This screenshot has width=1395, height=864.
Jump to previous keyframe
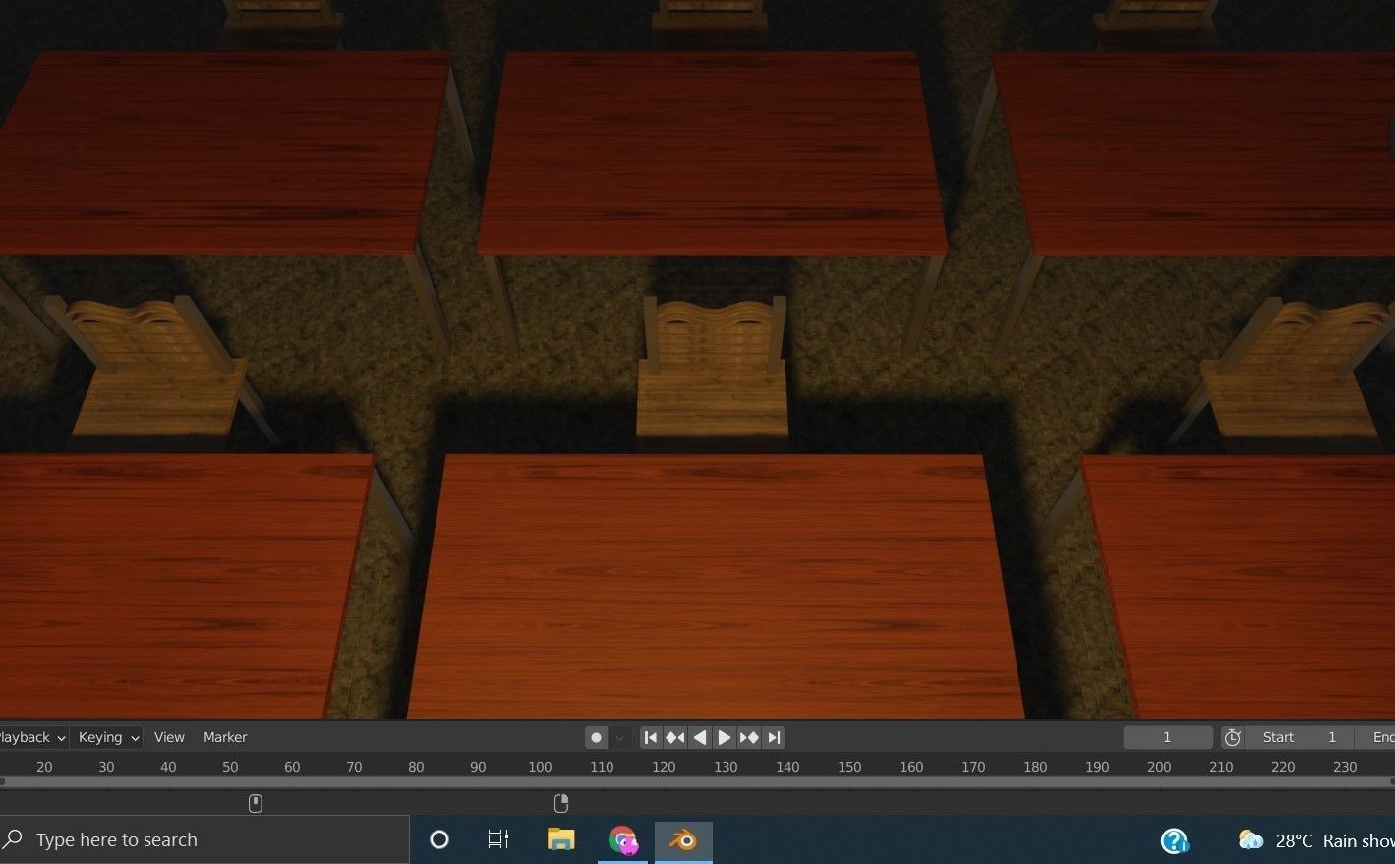coord(674,737)
